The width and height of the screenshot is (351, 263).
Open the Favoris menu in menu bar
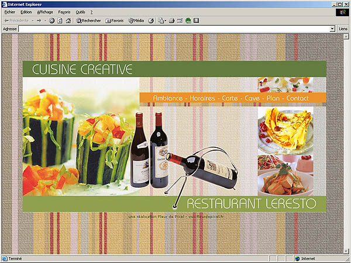pos(64,12)
